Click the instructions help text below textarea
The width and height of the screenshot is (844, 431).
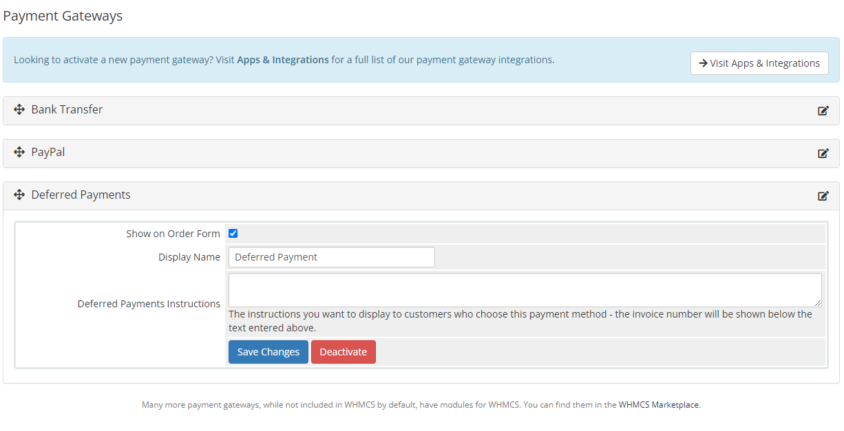coord(520,321)
